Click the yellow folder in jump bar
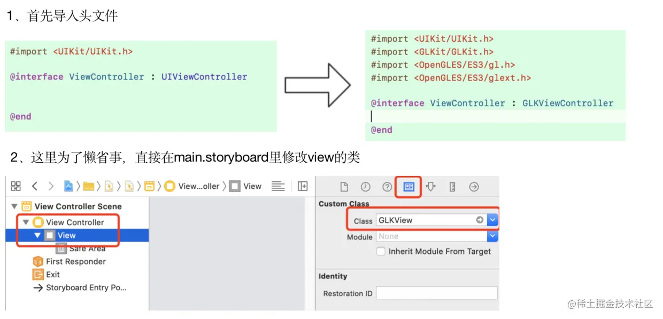Viewport: 663px width, 319px height. click(89, 186)
